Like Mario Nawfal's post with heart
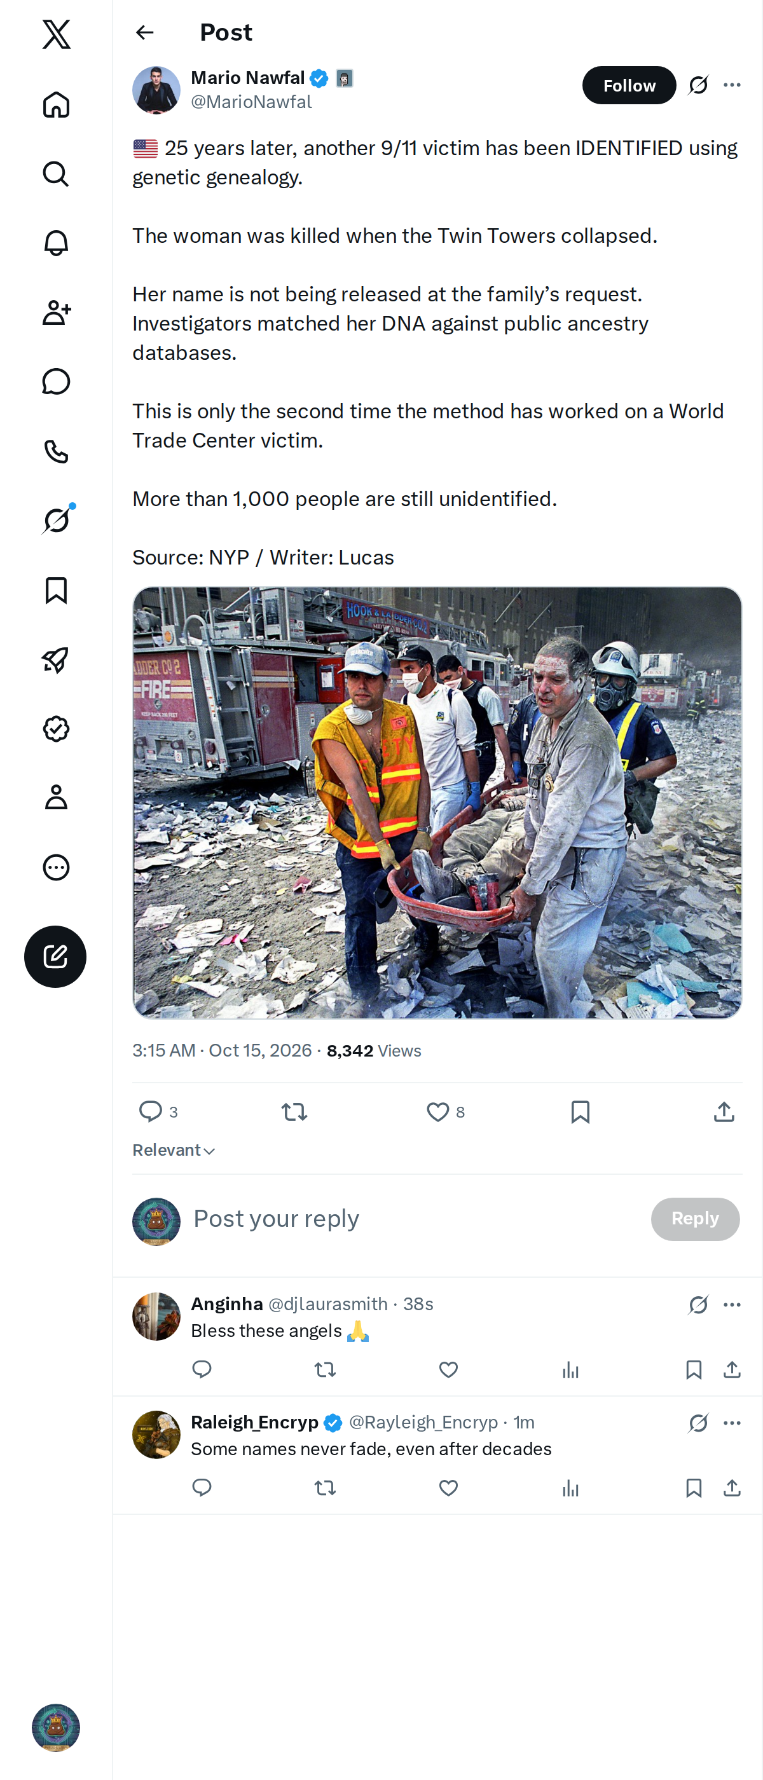Screen dimensions: 763x1780 [x=437, y=1112]
